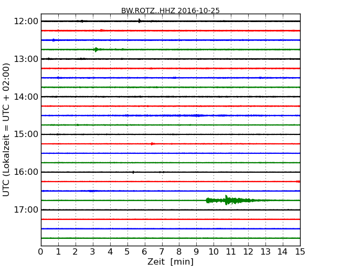
Task: Click the x-axis tick label 3
Action: (93, 252)
